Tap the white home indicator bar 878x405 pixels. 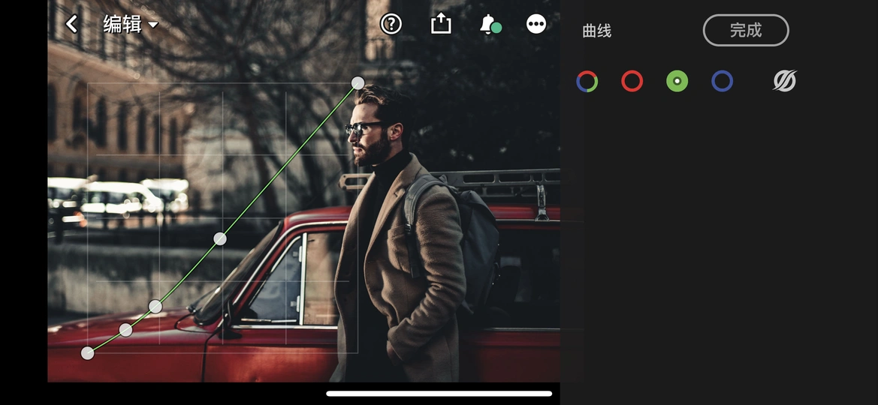pos(439,393)
